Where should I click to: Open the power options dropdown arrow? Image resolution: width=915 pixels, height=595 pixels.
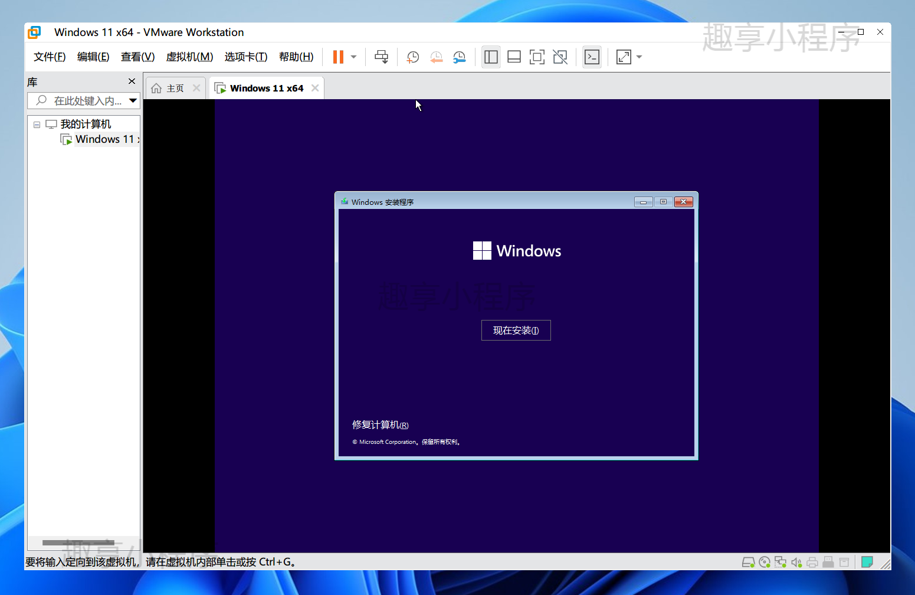click(354, 57)
